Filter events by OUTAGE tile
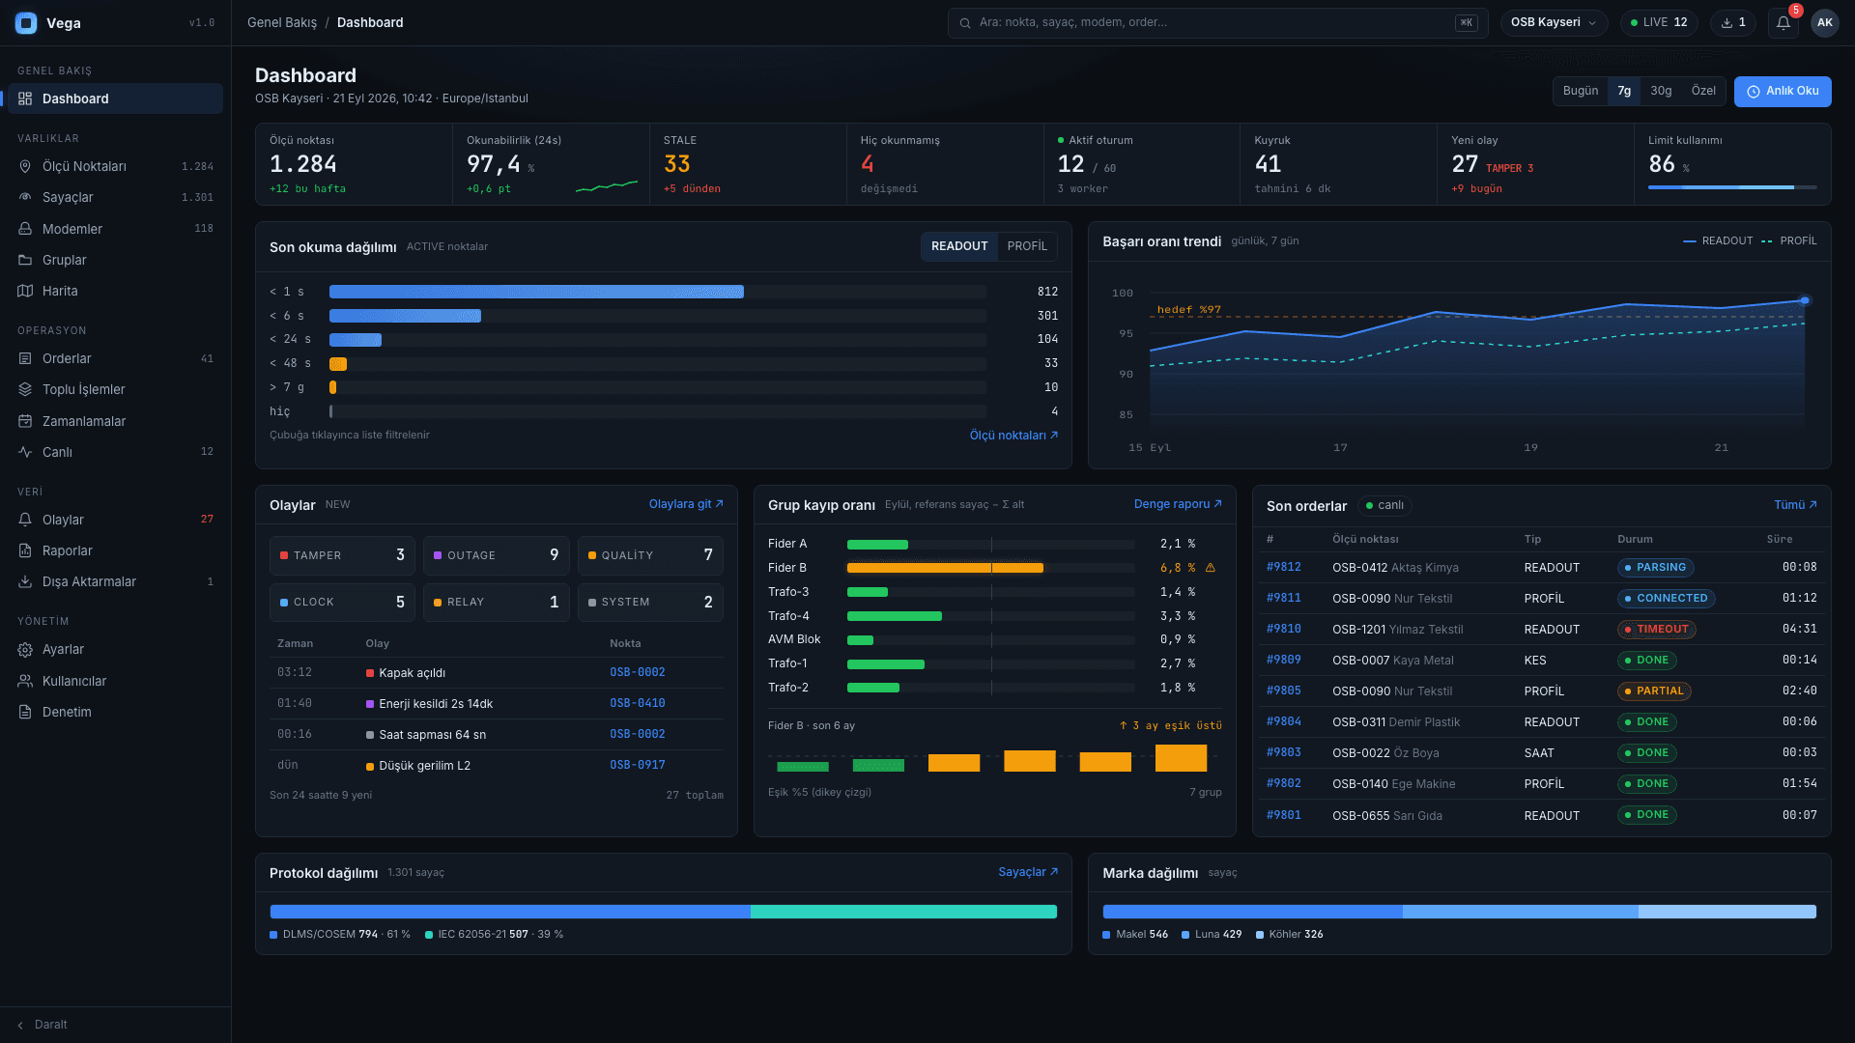The width and height of the screenshot is (1855, 1043). click(x=496, y=555)
